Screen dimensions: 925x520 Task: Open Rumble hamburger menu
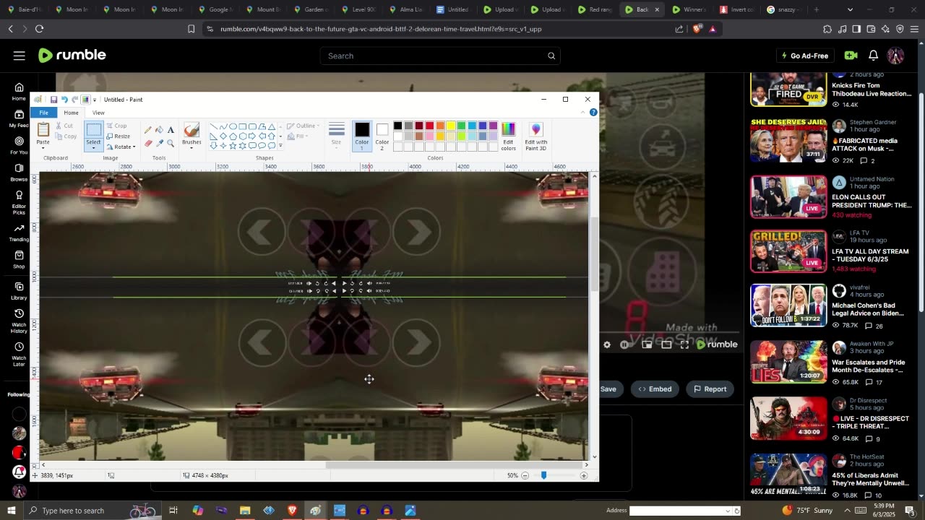tap(20, 56)
